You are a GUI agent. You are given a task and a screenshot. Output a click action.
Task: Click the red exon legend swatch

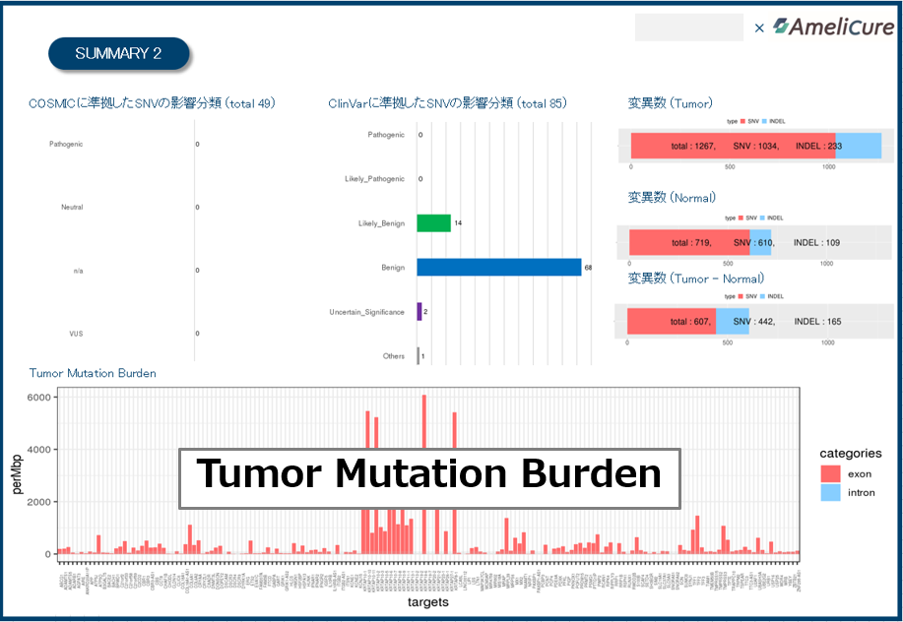pyautogui.click(x=829, y=474)
